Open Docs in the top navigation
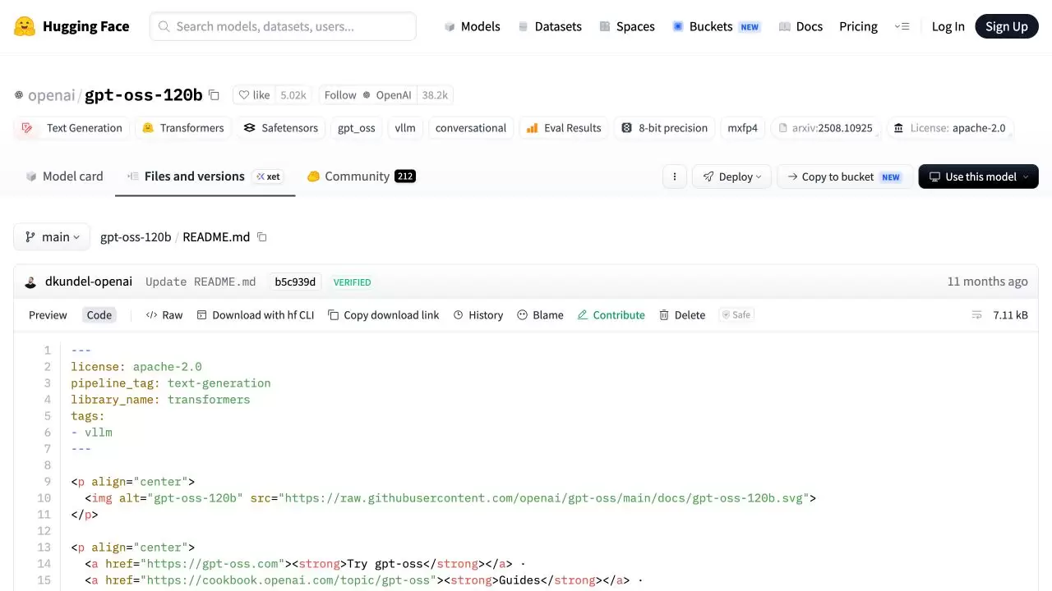Screen dimensions: 1052x591 (x=801, y=26)
